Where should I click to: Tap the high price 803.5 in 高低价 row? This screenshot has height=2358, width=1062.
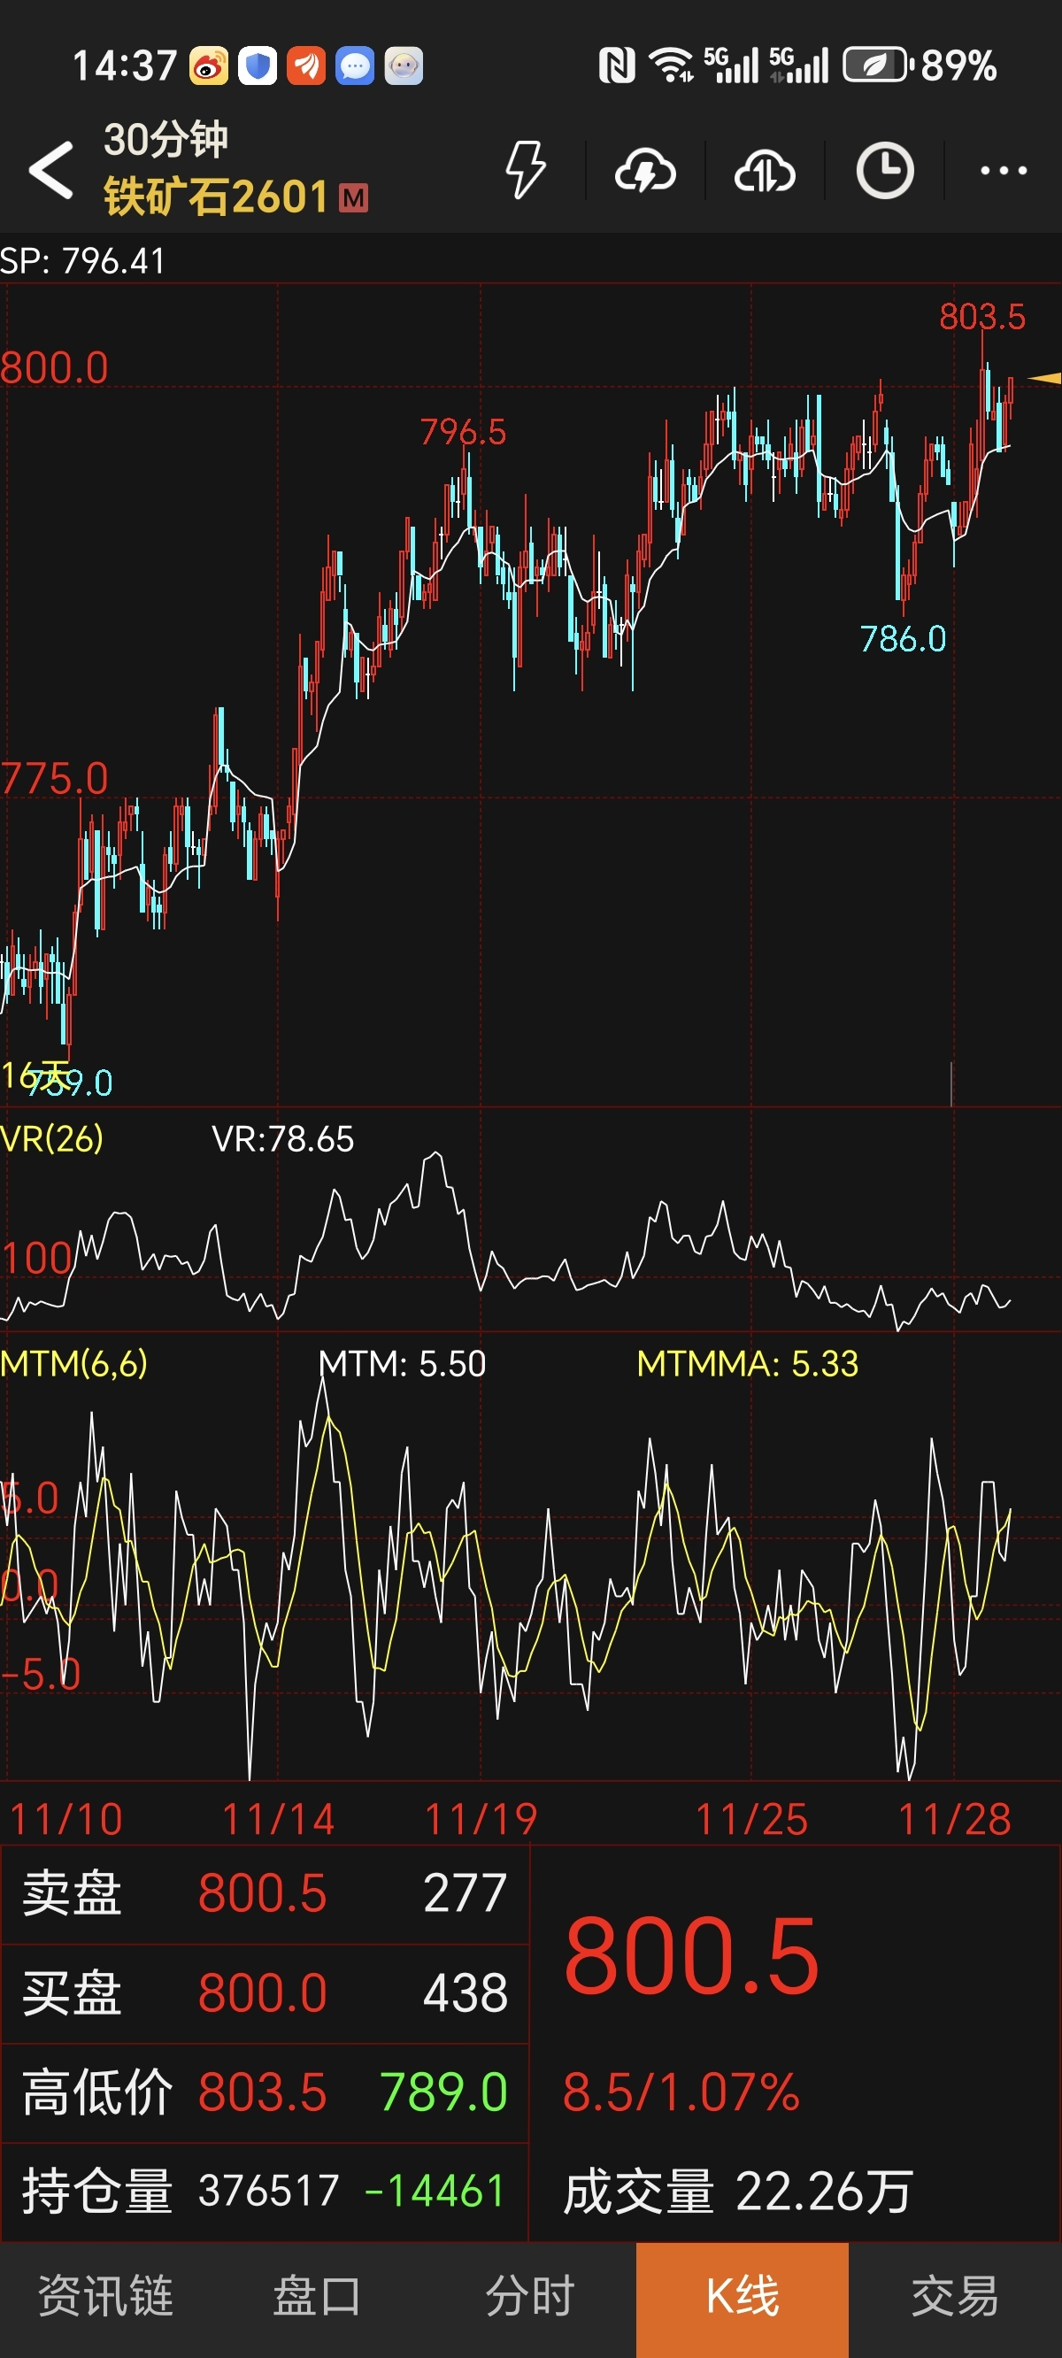point(262,2092)
